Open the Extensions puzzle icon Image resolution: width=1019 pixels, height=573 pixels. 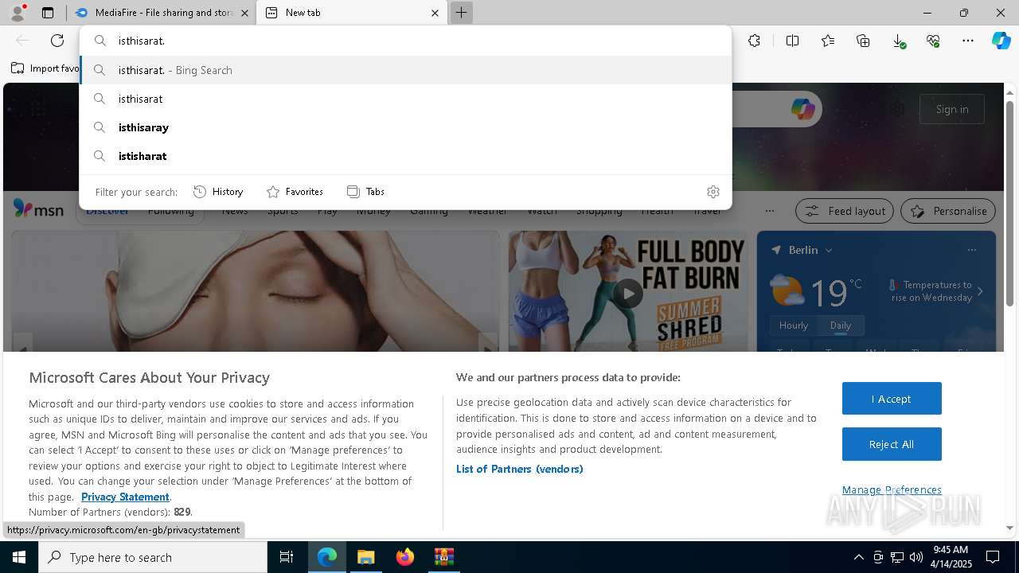click(x=754, y=41)
